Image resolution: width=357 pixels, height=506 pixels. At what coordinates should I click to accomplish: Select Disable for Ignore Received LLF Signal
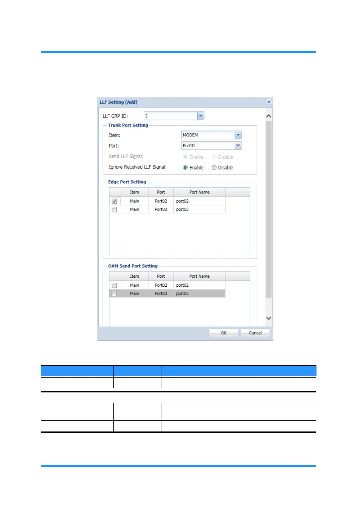click(x=214, y=167)
